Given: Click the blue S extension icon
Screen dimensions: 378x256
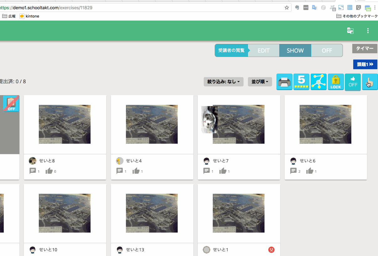Looking at the screenshot, I should [341, 8].
